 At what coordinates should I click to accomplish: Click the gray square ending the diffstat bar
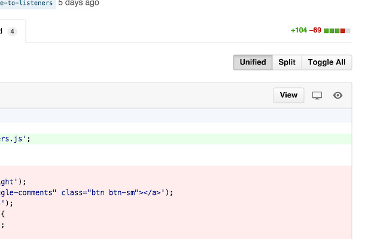pyautogui.click(x=348, y=30)
